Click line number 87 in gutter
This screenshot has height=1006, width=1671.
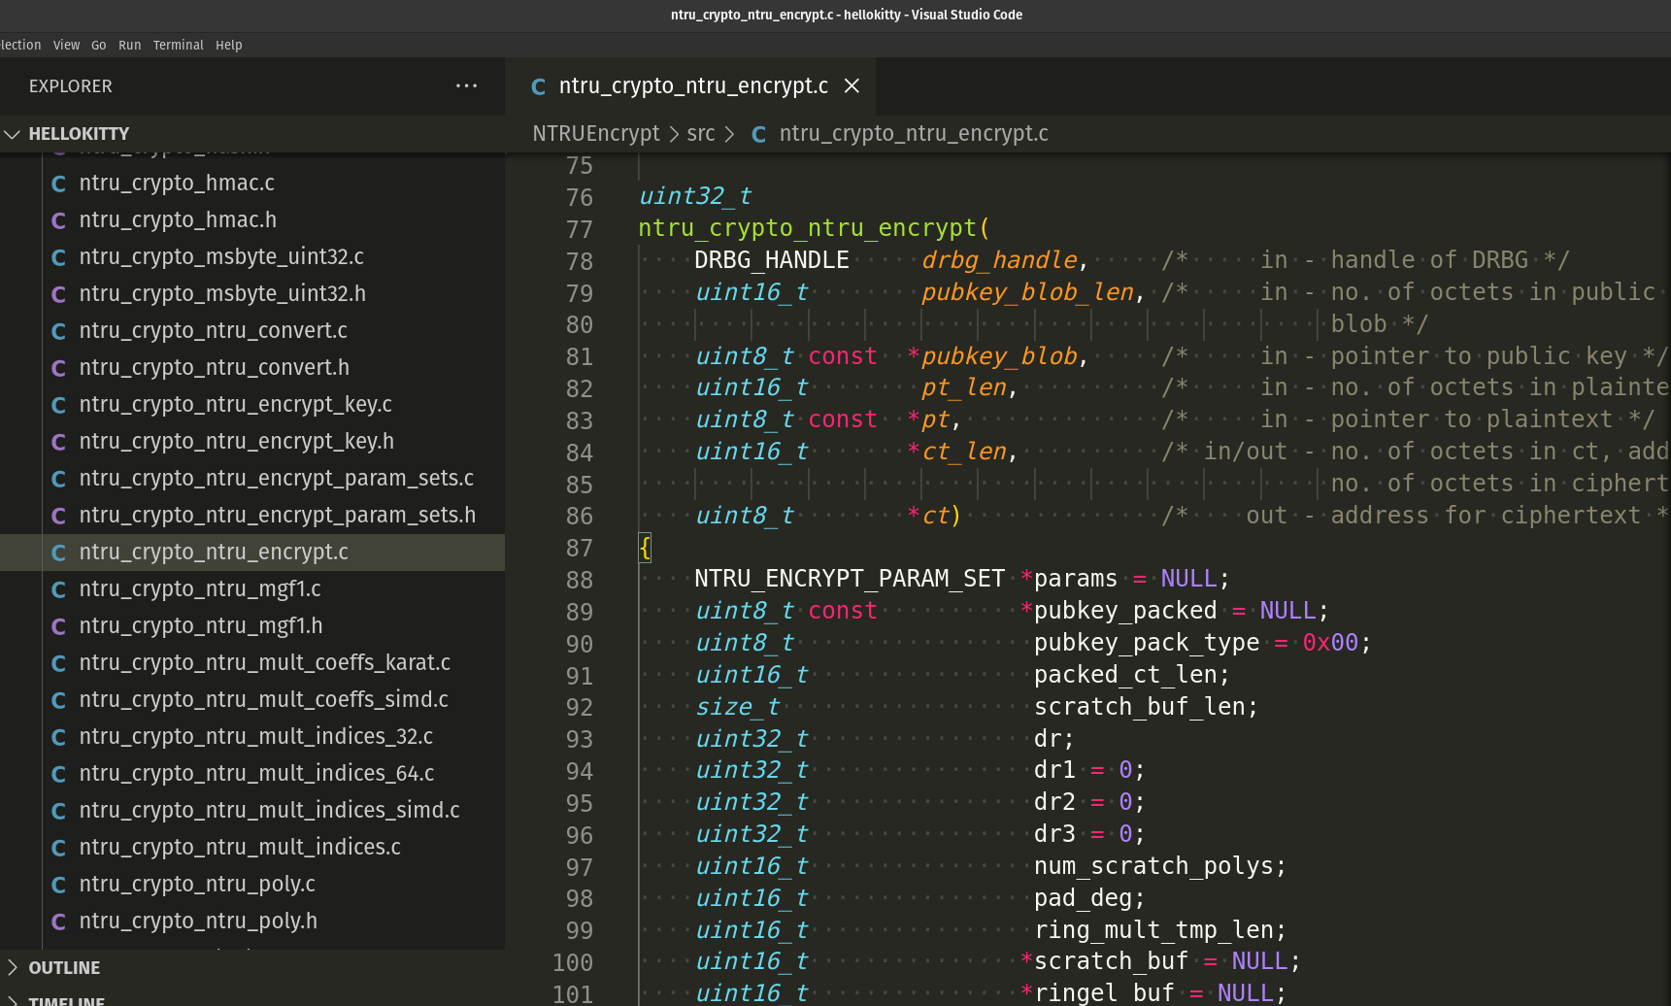pyautogui.click(x=579, y=549)
